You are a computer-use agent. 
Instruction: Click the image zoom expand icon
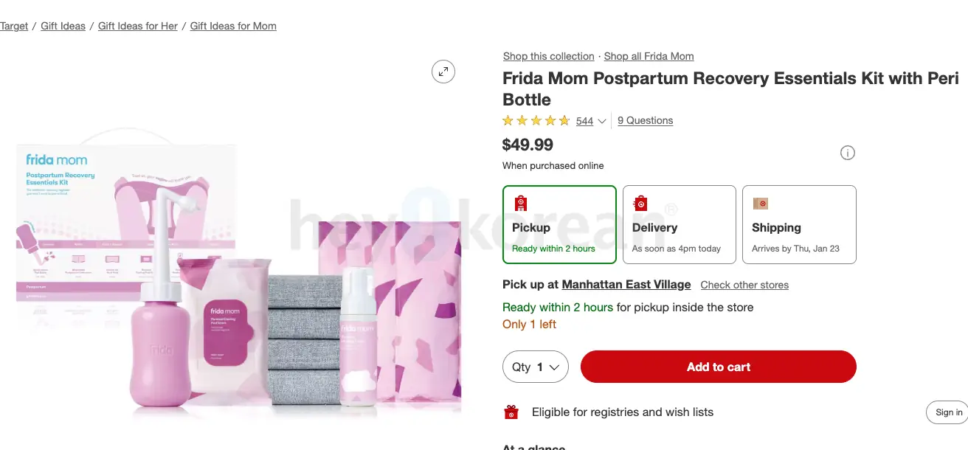(443, 71)
